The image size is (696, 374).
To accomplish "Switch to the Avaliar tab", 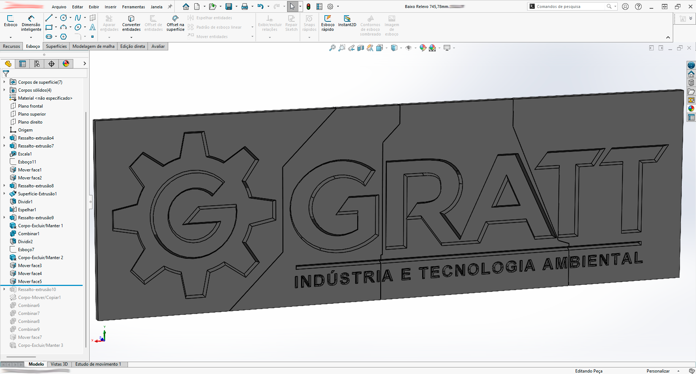I will [158, 46].
